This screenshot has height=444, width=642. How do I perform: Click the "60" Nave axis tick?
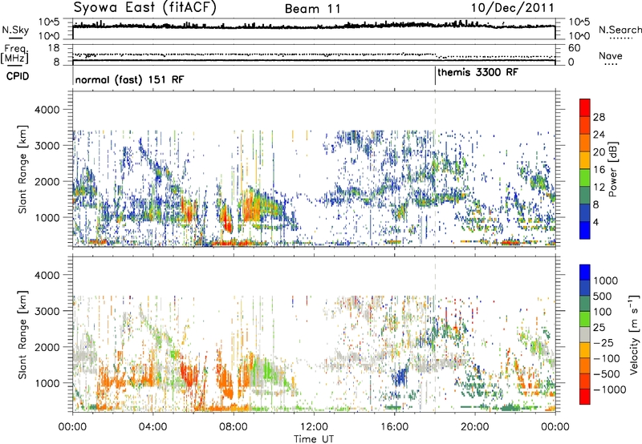click(574, 48)
